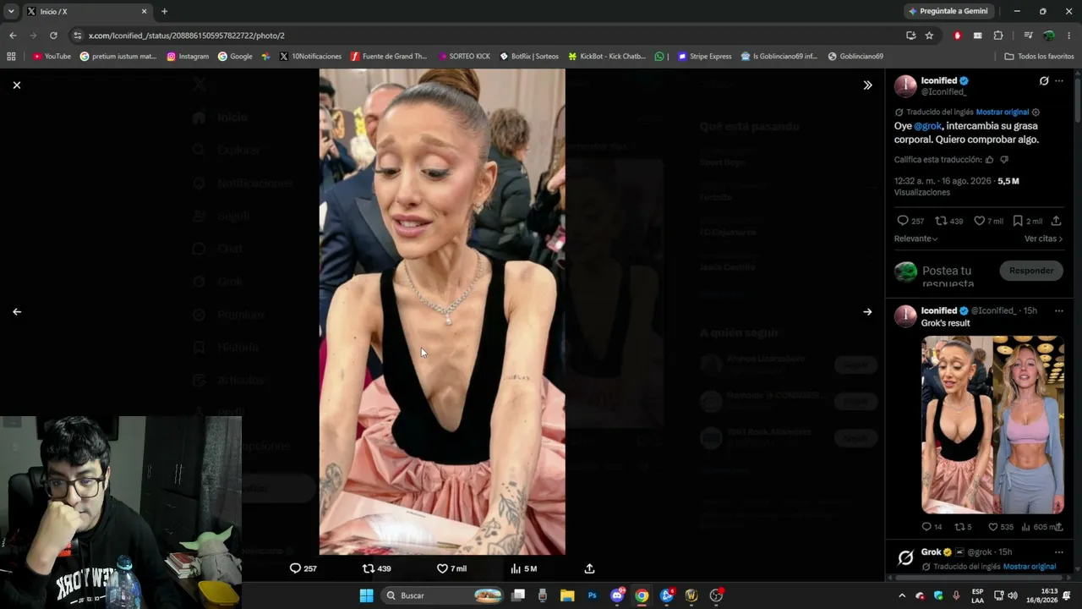Image resolution: width=1082 pixels, height=609 pixels.
Task: Open the Instagram bookmark
Action: point(188,57)
